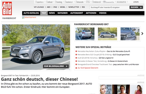The width and height of the screenshot is (146, 94).
Task: Click the SUCHEN search button
Action: click(x=136, y=7)
